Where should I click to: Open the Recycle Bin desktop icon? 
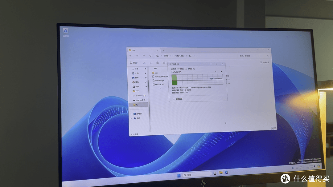(x=66, y=32)
